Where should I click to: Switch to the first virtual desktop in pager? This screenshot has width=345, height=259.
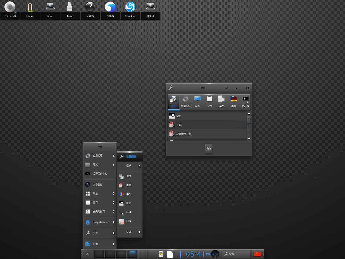[x=99, y=254]
